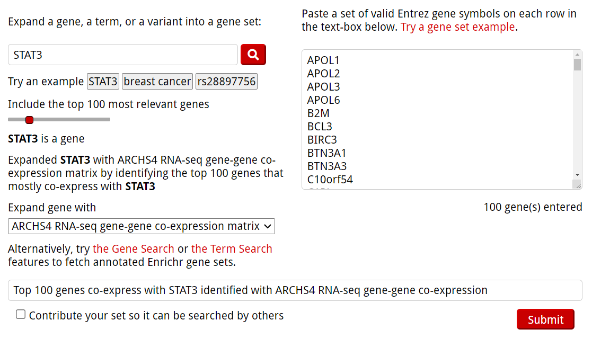
Task: Click the gene list scroll up arrow
Action: pyautogui.click(x=577, y=54)
